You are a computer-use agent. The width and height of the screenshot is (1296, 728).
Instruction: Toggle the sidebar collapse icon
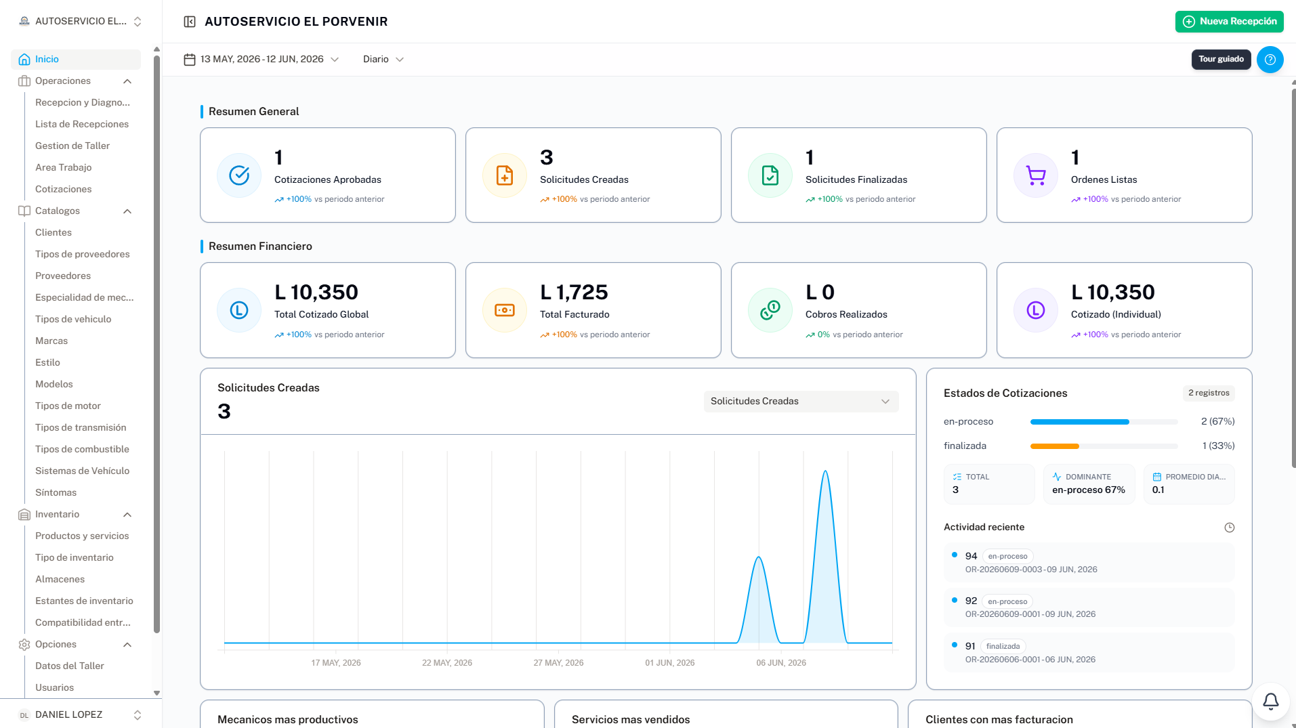coord(190,22)
